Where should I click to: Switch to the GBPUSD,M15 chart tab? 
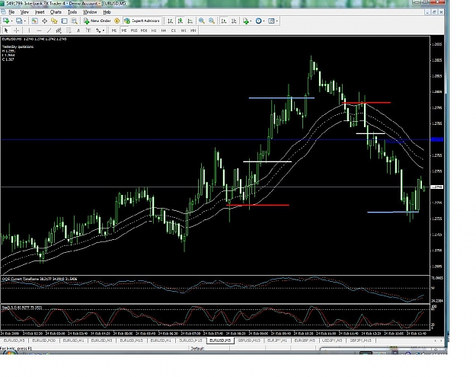pos(249,340)
